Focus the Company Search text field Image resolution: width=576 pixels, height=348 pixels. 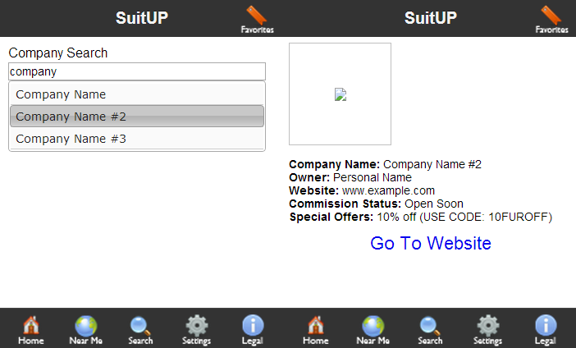pos(137,71)
